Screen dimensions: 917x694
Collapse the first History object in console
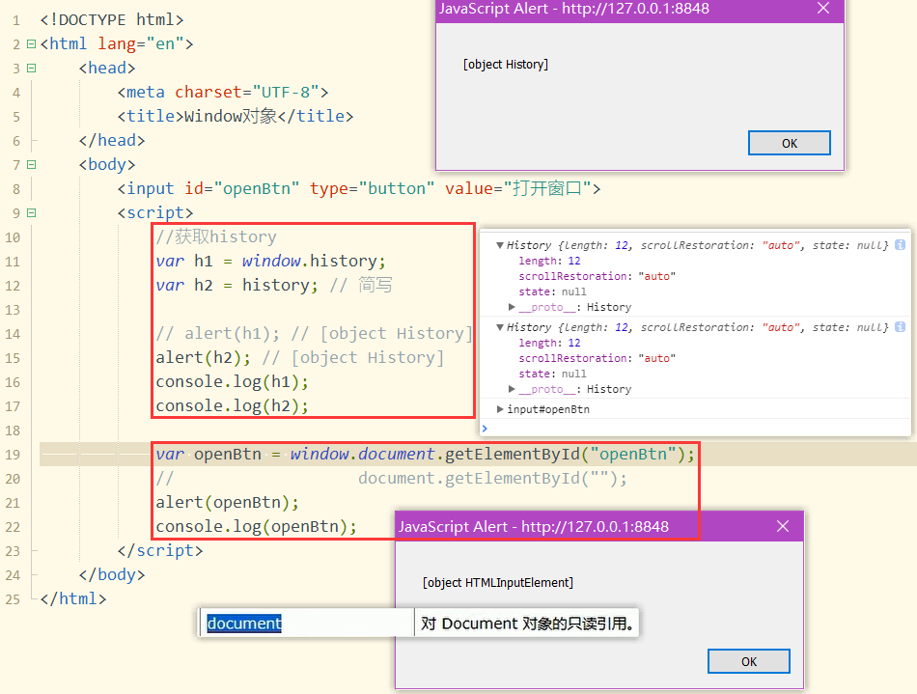click(500, 245)
